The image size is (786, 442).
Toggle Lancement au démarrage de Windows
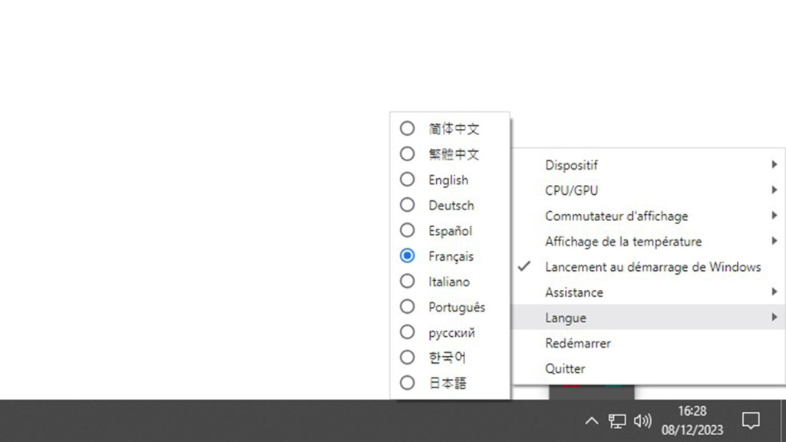(652, 267)
